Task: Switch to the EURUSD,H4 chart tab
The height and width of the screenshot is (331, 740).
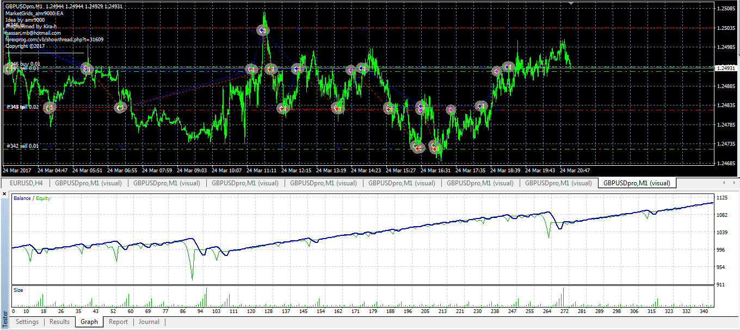Action: coord(26,183)
